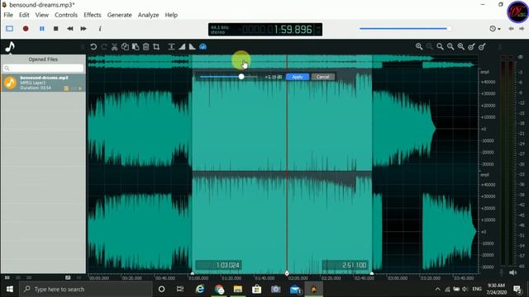Click the redo icon
The width and height of the screenshot is (529, 297).
click(x=104, y=47)
